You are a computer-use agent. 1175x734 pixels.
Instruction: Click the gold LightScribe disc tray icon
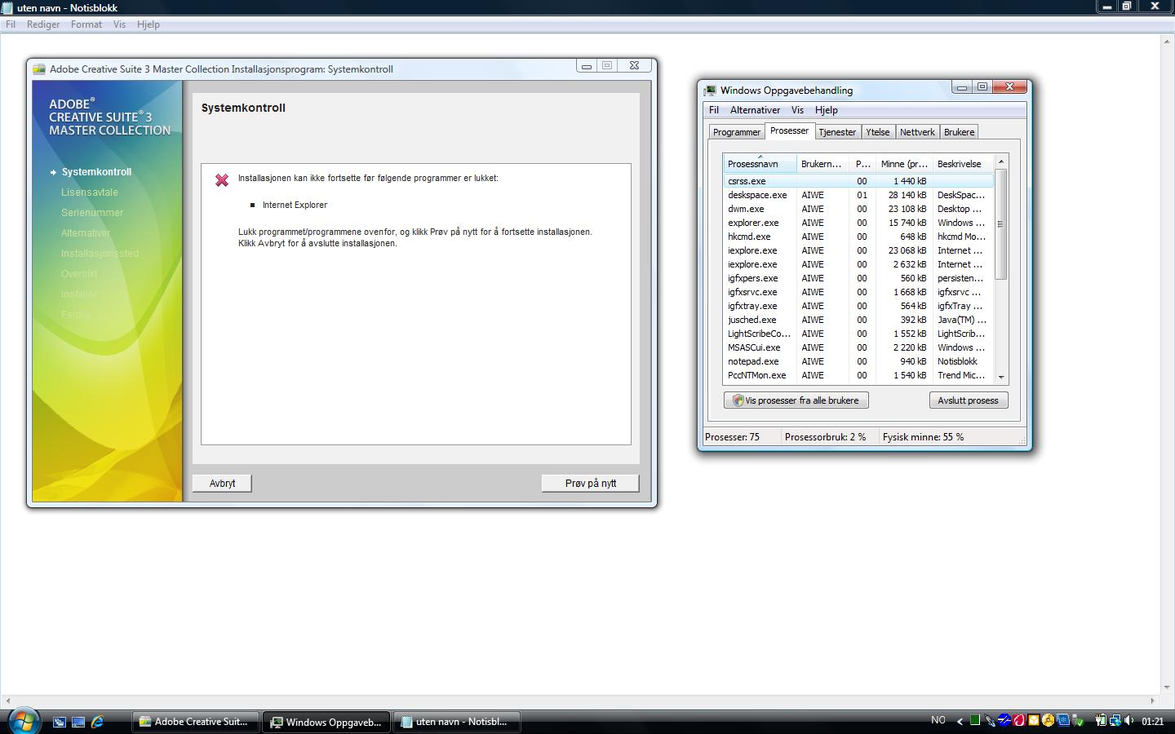[1049, 720]
